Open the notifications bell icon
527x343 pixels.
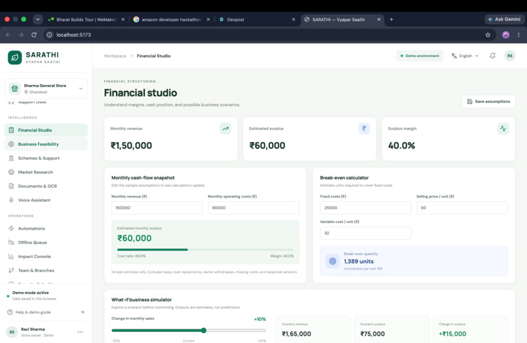pos(492,56)
